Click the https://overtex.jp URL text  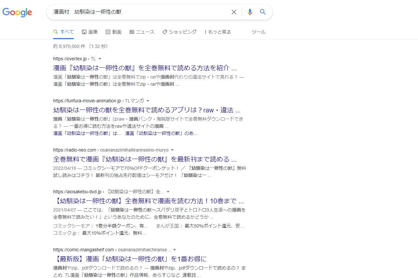point(70,59)
